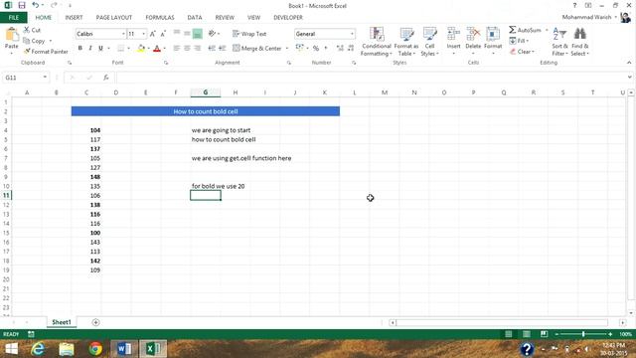Toggle Wrap Text

[x=249, y=34]
